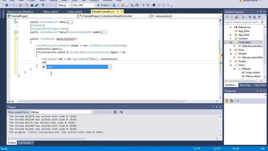Collapse the Controllers folder node
Viewport: 268px width, 151px height.
[231, 42]
